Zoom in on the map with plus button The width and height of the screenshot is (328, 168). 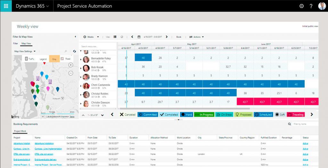[71, 65]
